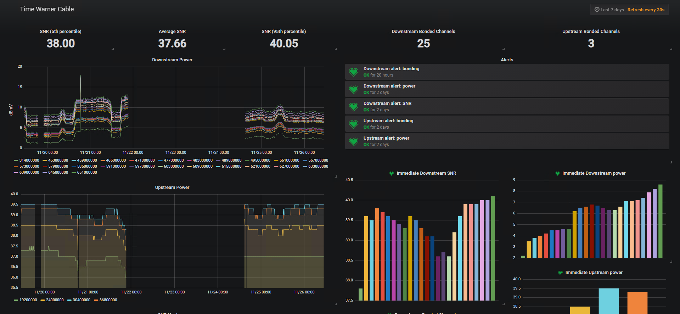The image size is (680, 314).
Task: Toggle 567000000 series in legend
Action: point(318,161)
